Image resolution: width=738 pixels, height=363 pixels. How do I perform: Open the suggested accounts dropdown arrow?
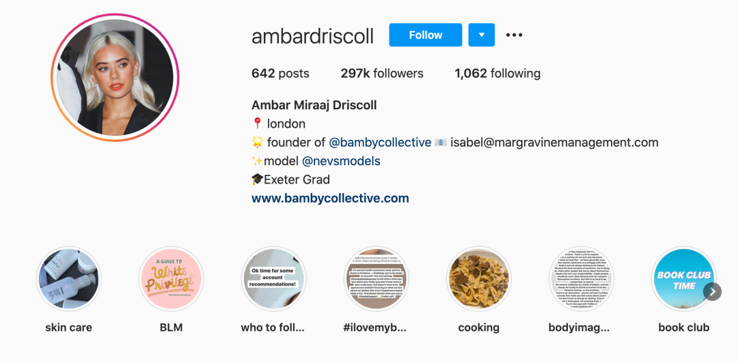coord(482,35)
